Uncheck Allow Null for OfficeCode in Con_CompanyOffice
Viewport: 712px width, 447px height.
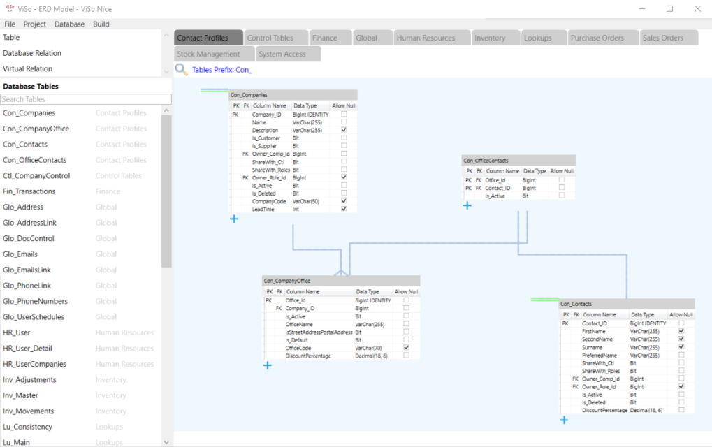coord(407,348)
